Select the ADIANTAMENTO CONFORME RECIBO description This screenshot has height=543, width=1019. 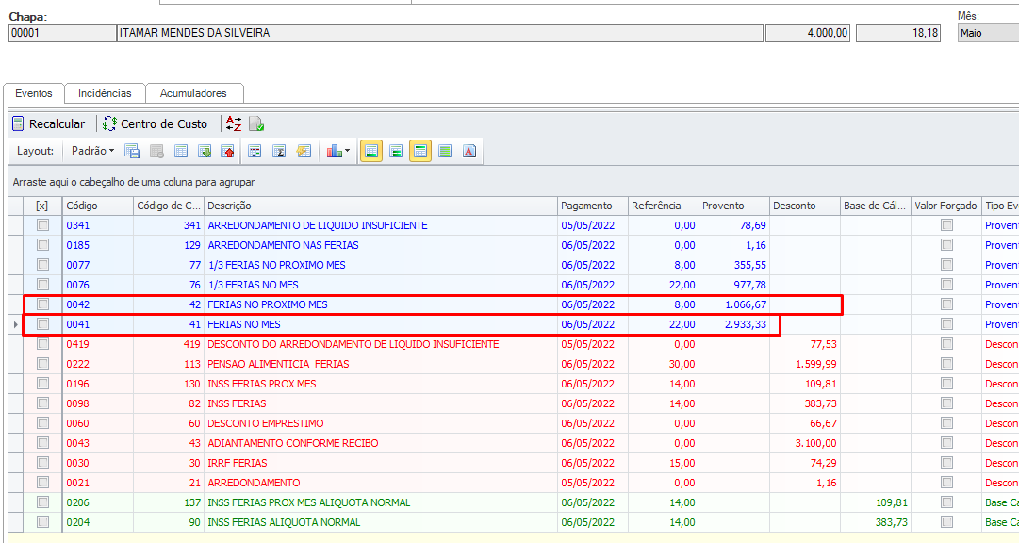[292, 443]
